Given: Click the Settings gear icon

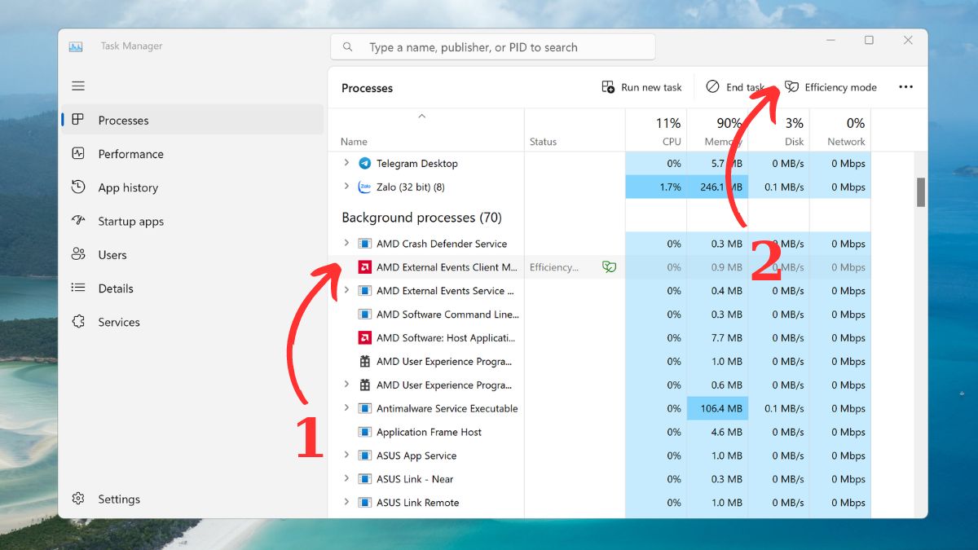Looking at the screenshot, I should [78, 499].
